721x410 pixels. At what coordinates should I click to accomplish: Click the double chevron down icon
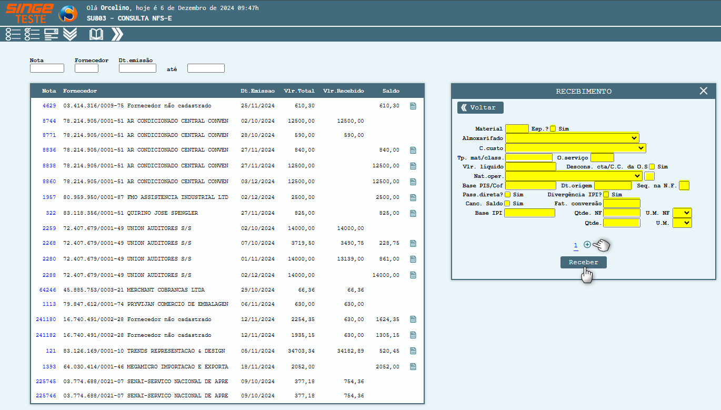point(70,35)
